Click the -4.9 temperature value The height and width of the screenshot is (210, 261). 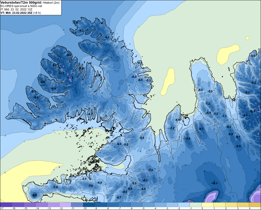(99, 183)
